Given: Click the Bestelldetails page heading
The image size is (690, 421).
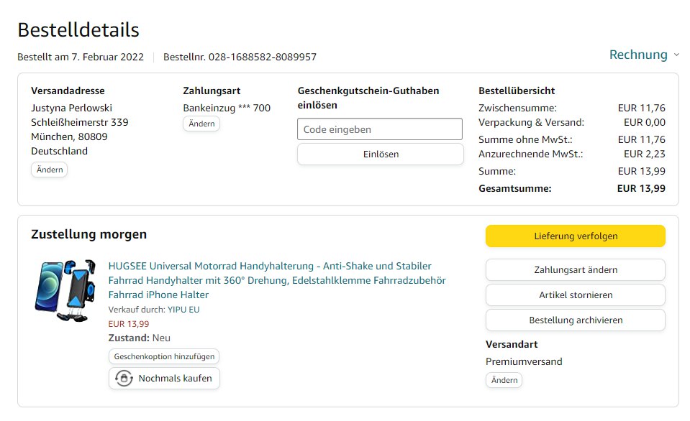Looking at the screenshot, I should [x=78, y=30].
